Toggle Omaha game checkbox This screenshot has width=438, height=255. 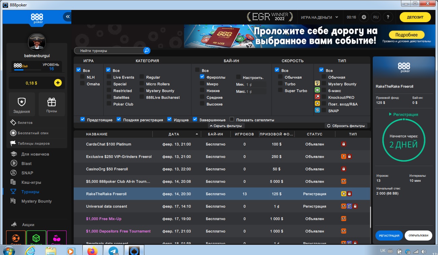coord(82,83)
